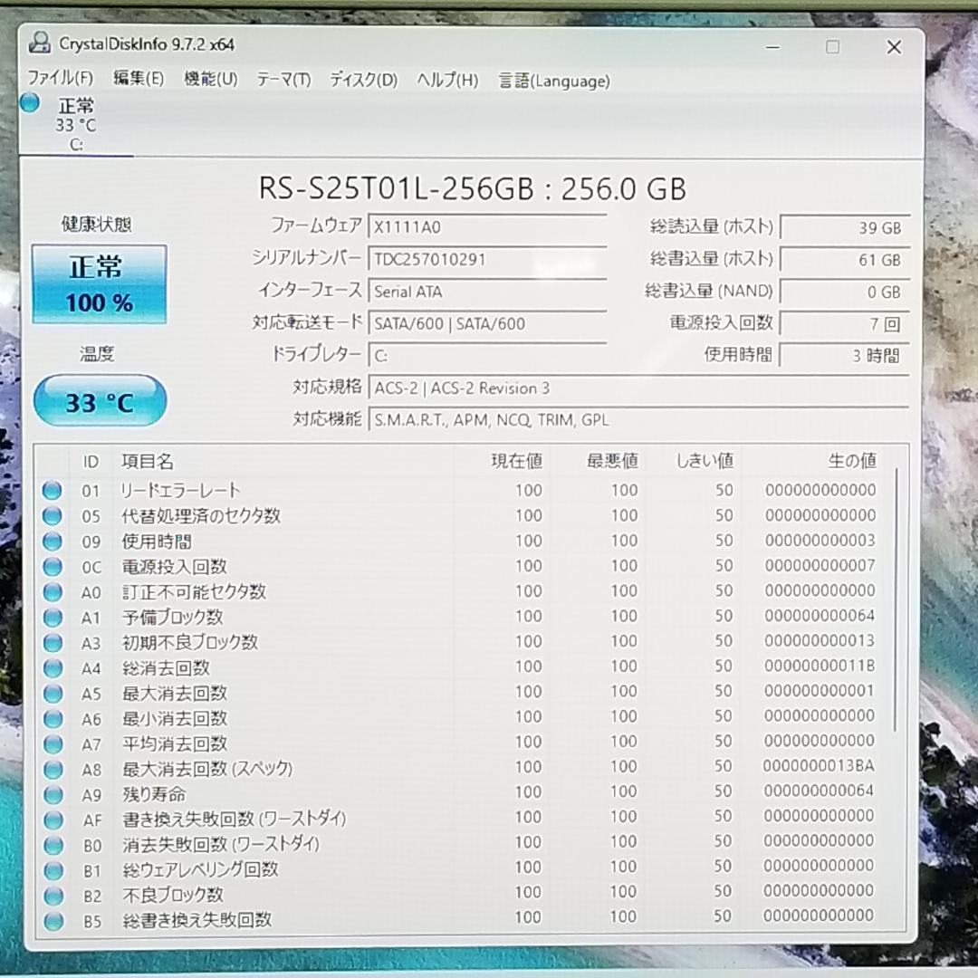Click the 生の値 column header
The height and width of the screenshot is (978, 978).
pyautogui.click(x=852, y=461)
